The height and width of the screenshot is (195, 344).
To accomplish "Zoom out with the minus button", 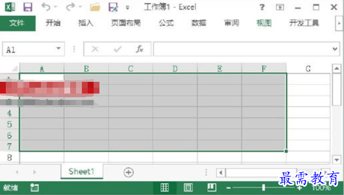I will (x=229, y=188).
